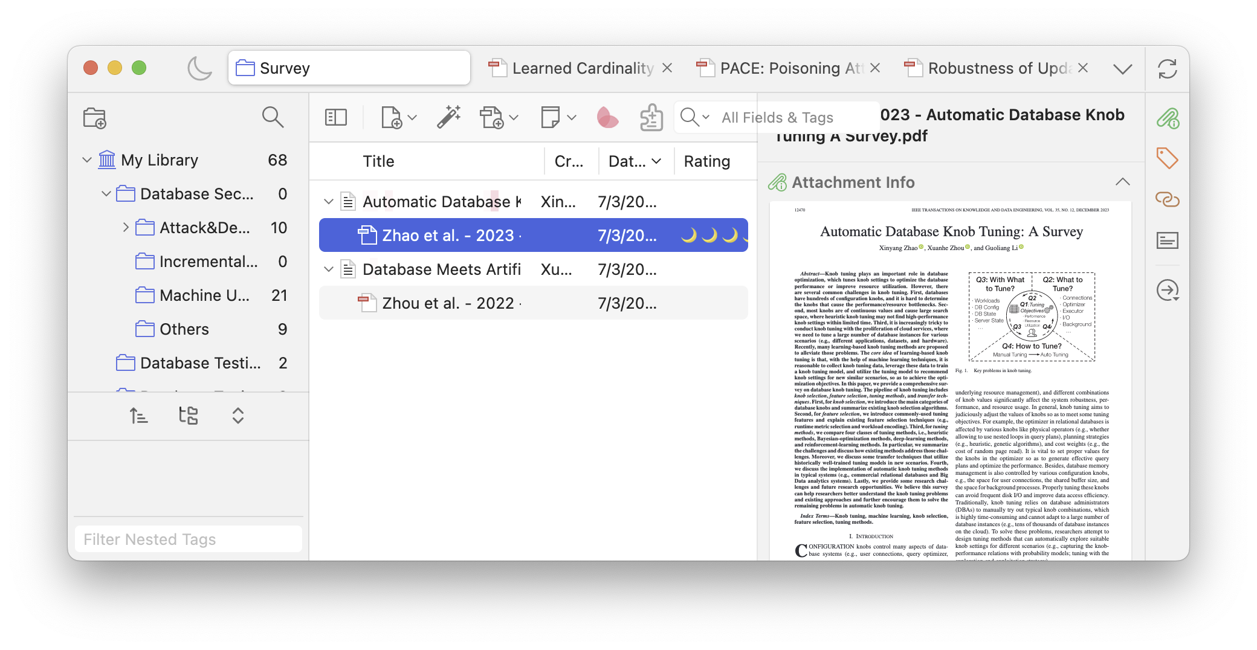Open the add attachment dropdown arrow

[x=514, y=117]
